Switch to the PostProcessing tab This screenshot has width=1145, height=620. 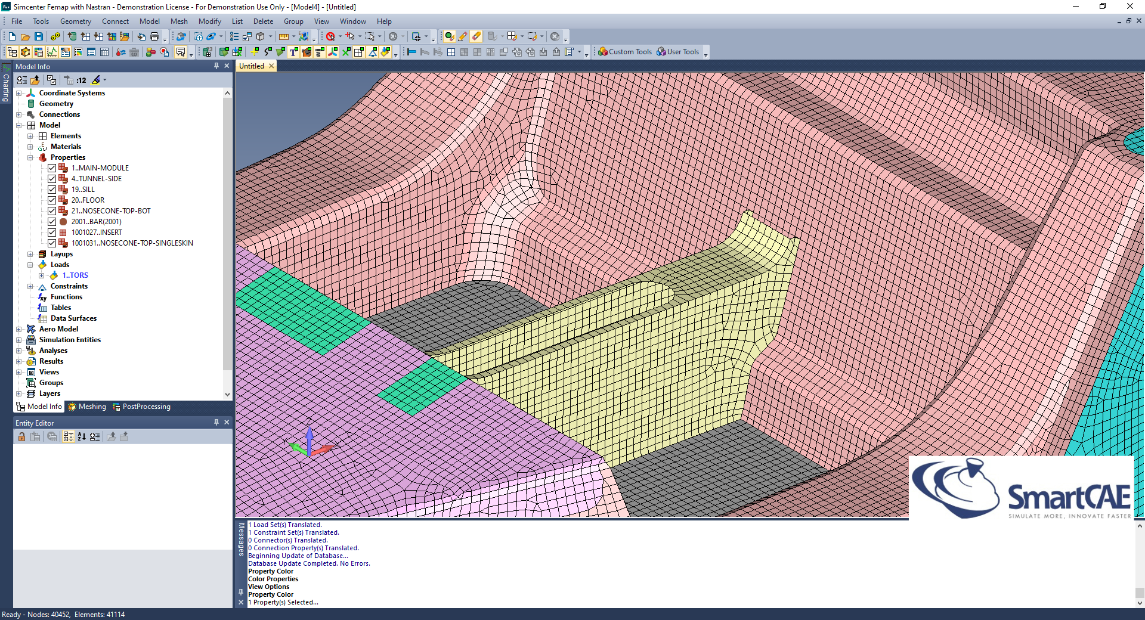tap(141, 407)
